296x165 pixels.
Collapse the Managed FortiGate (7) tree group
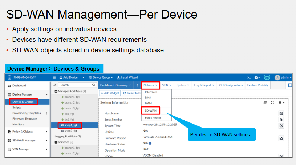pos(56,91)
